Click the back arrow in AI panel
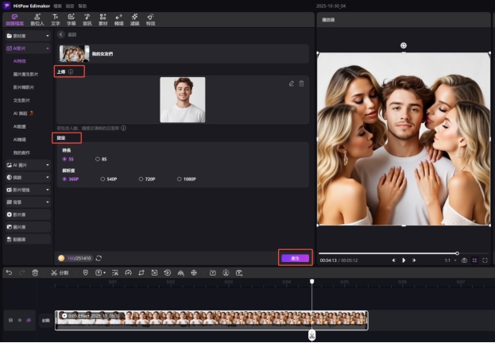This screenshot has height=343, width=495. click(x=63, y=36)
